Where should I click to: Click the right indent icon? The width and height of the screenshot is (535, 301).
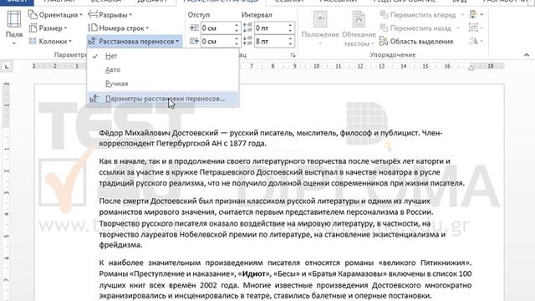point(194,41)
